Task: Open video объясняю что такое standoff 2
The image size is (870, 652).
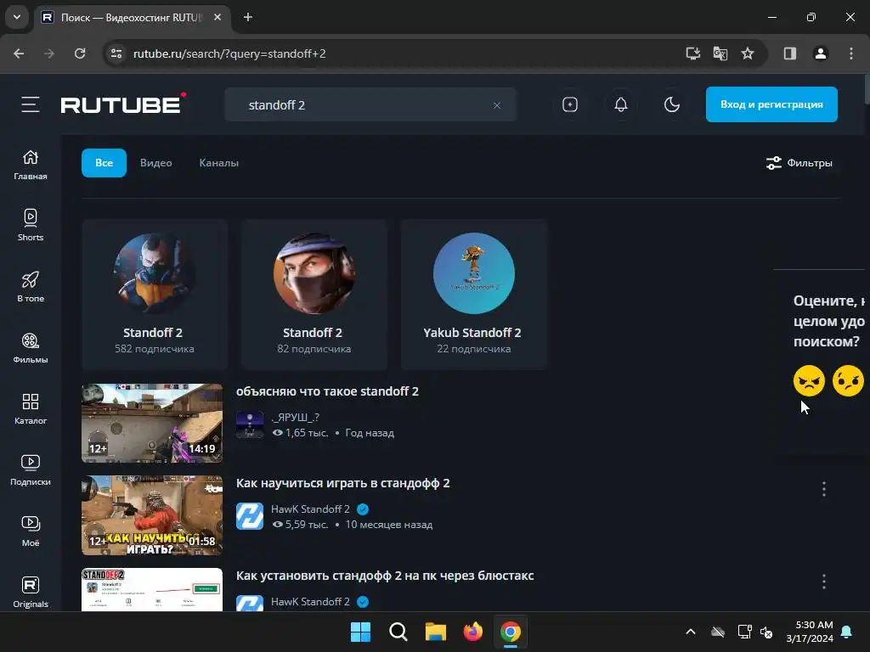Action: (327, 391)
